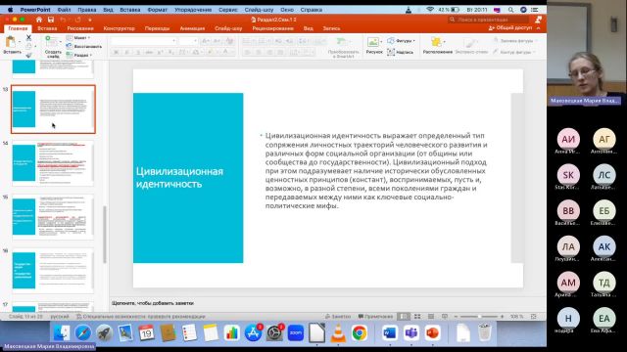Click Восстановить reset button
The image size is (627, 352).
coord(84,46)
